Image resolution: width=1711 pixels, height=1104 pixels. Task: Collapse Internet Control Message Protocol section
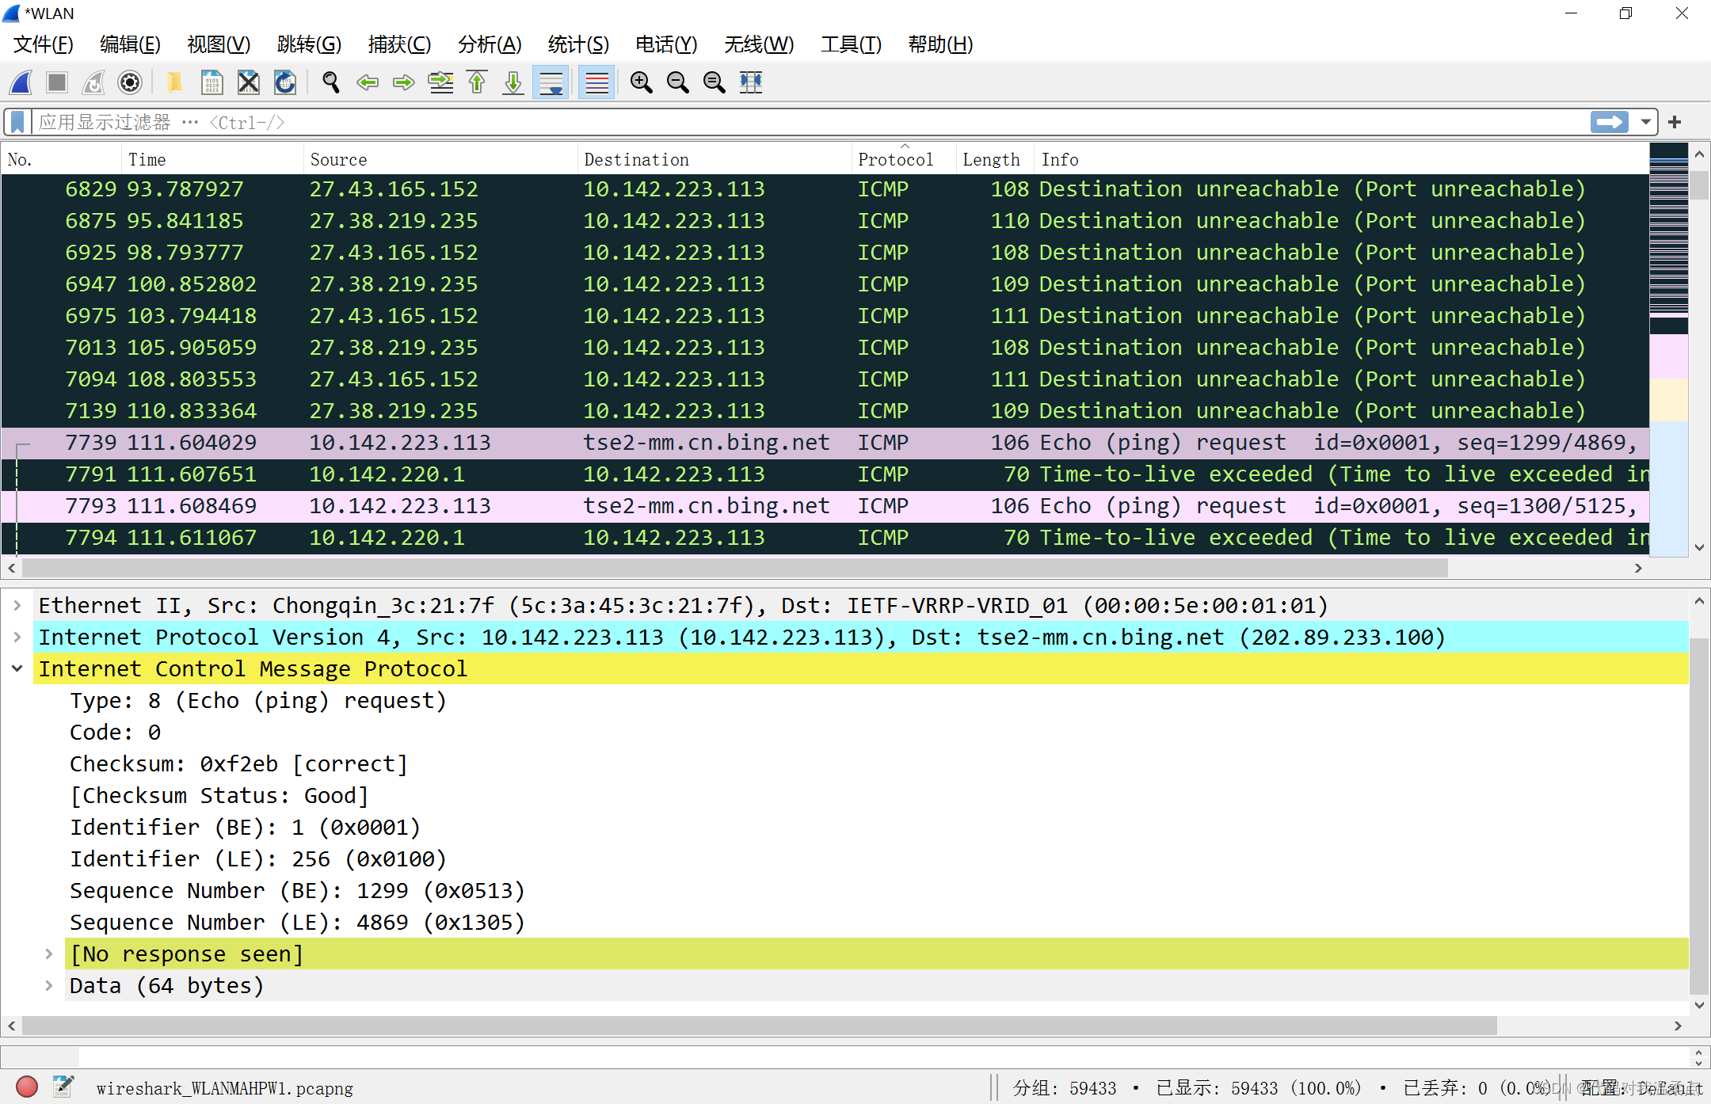click(x=17, y=669)
